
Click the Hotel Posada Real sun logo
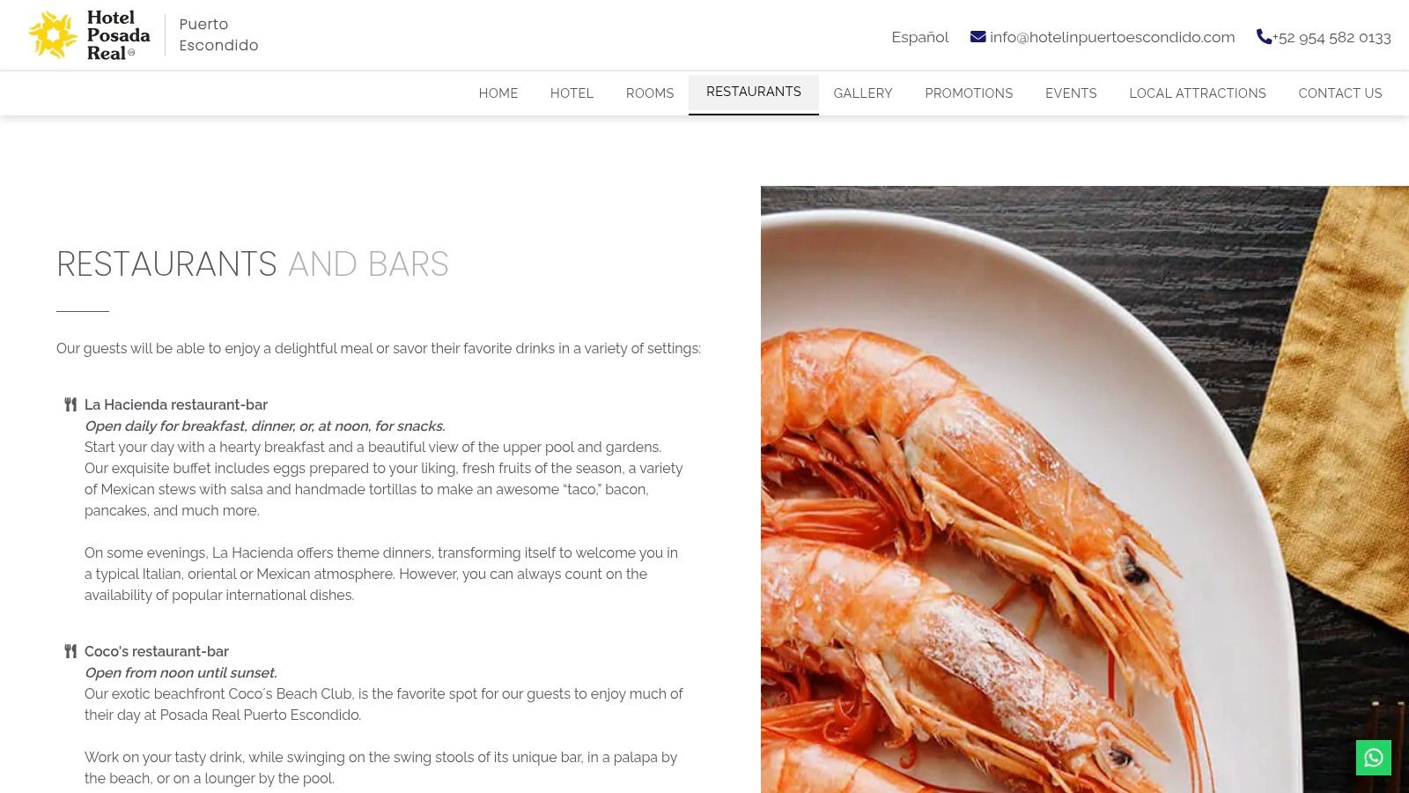pos(53,35)
